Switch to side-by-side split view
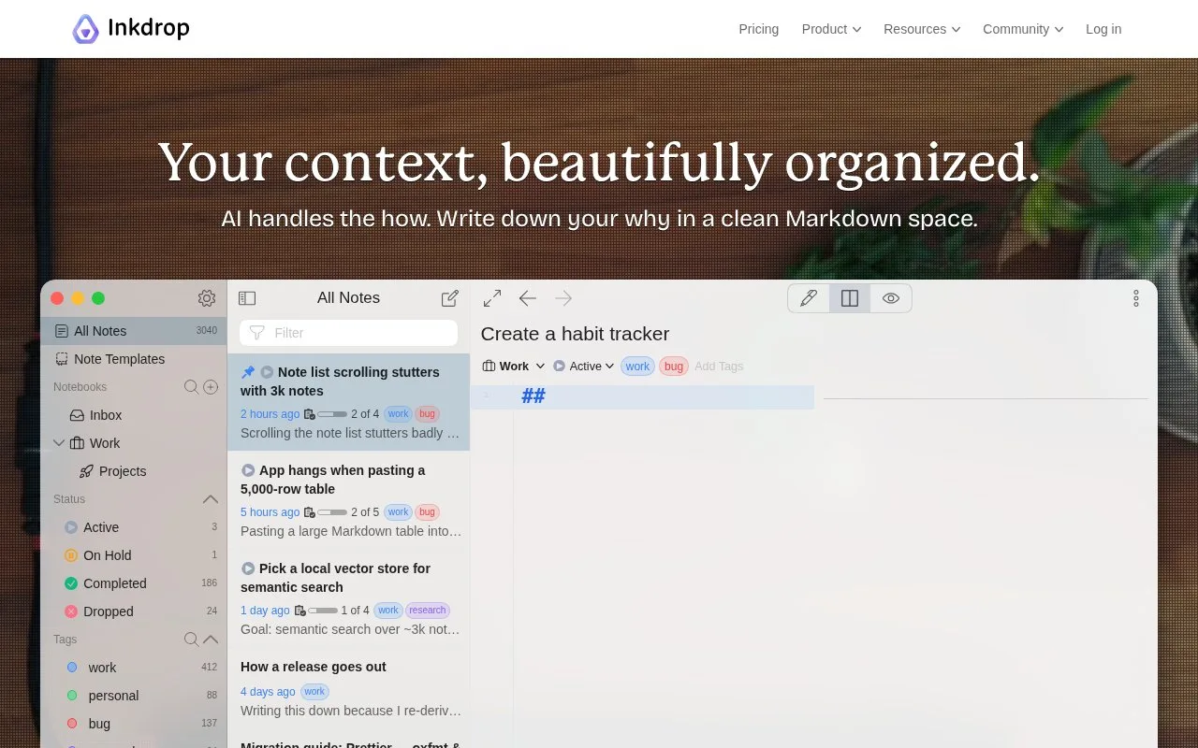 (850, 298)
